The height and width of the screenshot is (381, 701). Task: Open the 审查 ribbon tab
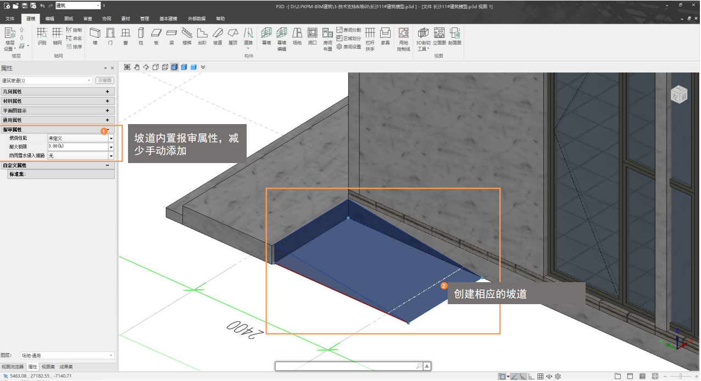(x=87, y=18)
